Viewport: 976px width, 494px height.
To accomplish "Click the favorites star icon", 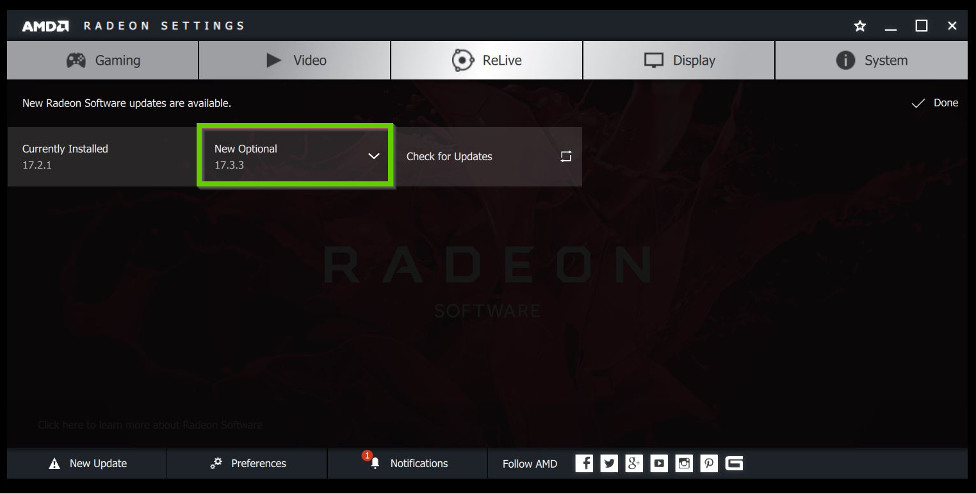I will [x=860, y=26].
